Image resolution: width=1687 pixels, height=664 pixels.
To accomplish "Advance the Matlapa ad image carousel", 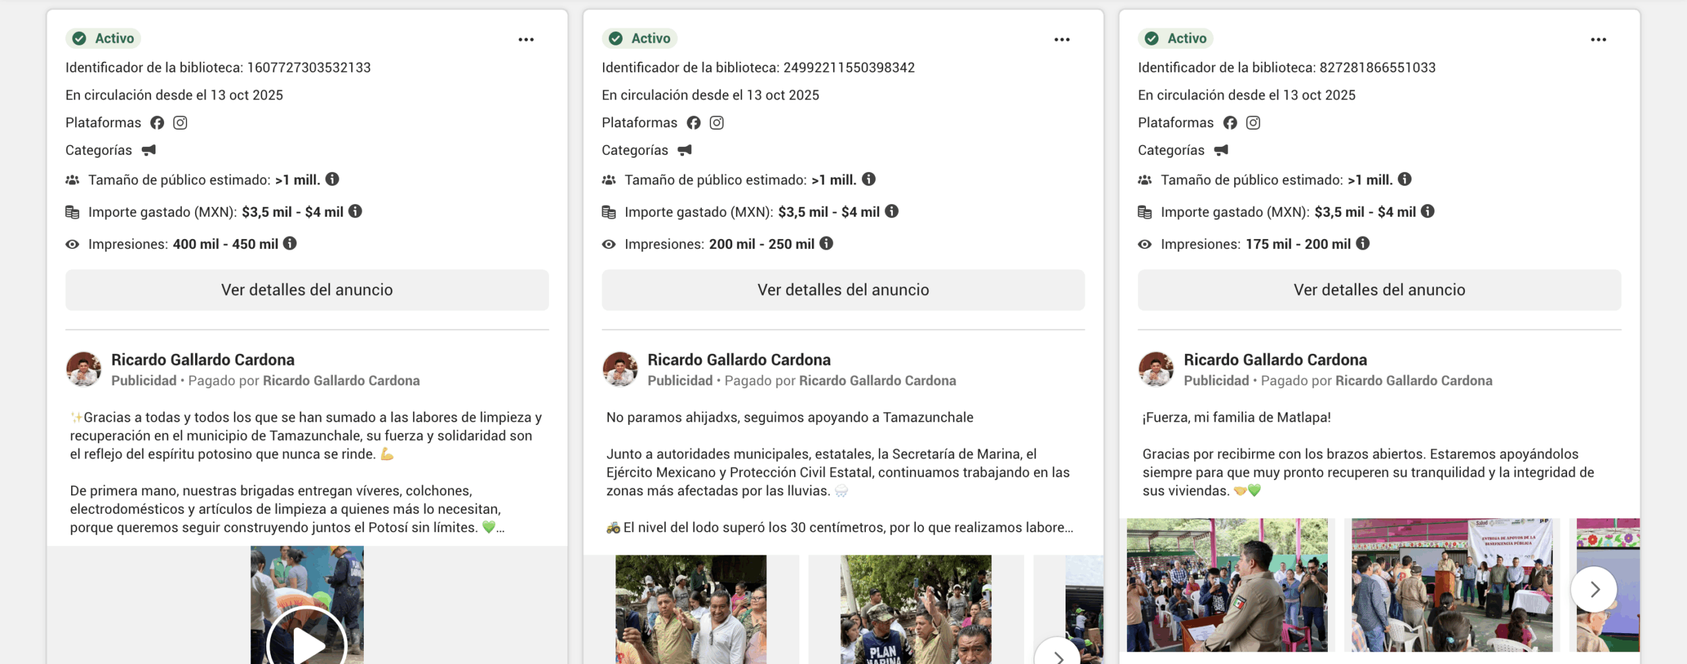I will pos(1593,589).
